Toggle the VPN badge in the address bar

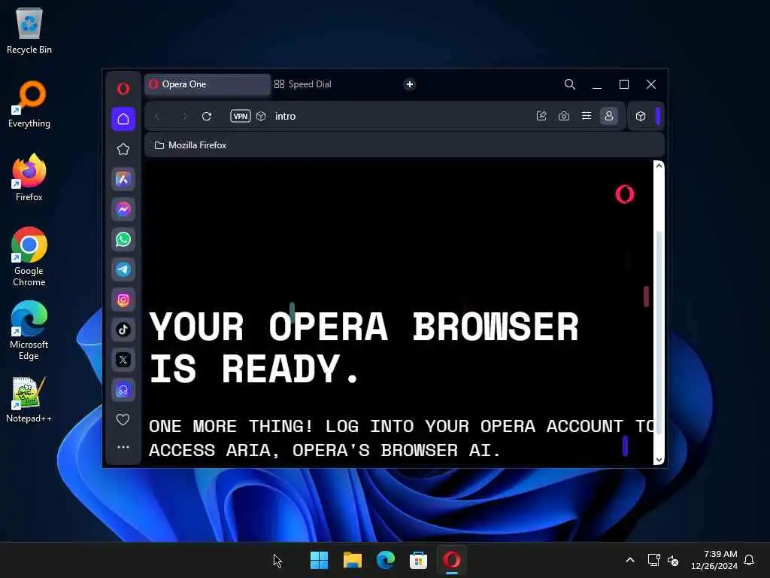(x=240, y=116)
